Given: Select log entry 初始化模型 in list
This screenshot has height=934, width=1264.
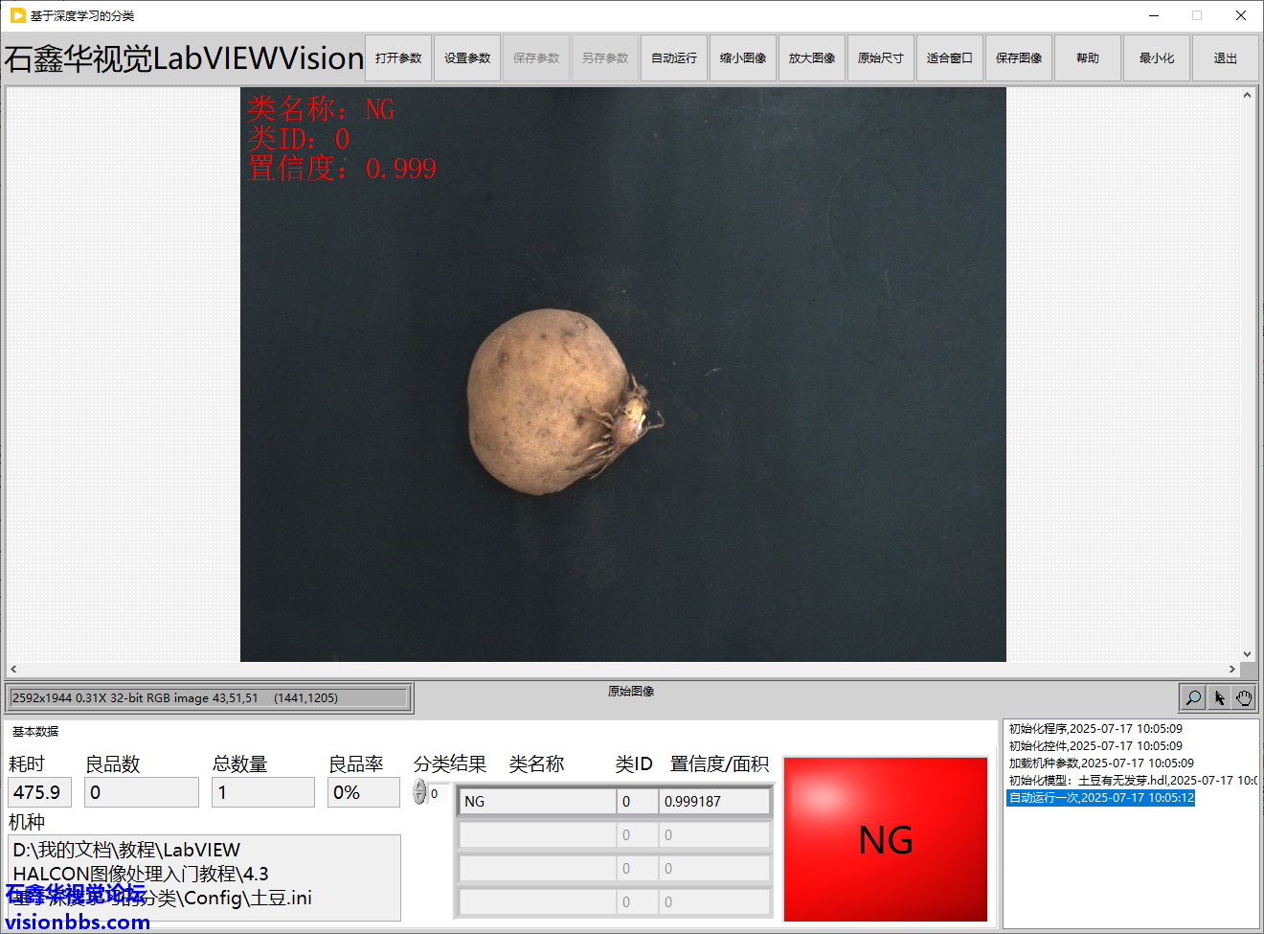Looking at the screenshot, I should pyautogui.click(x=1130, y=781).
